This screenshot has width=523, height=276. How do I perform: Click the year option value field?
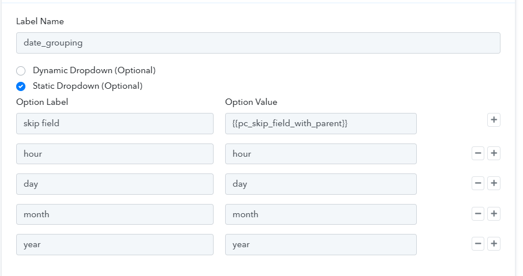pos(320,244)
